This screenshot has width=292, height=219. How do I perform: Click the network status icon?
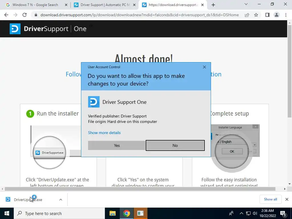coord(248,213)
